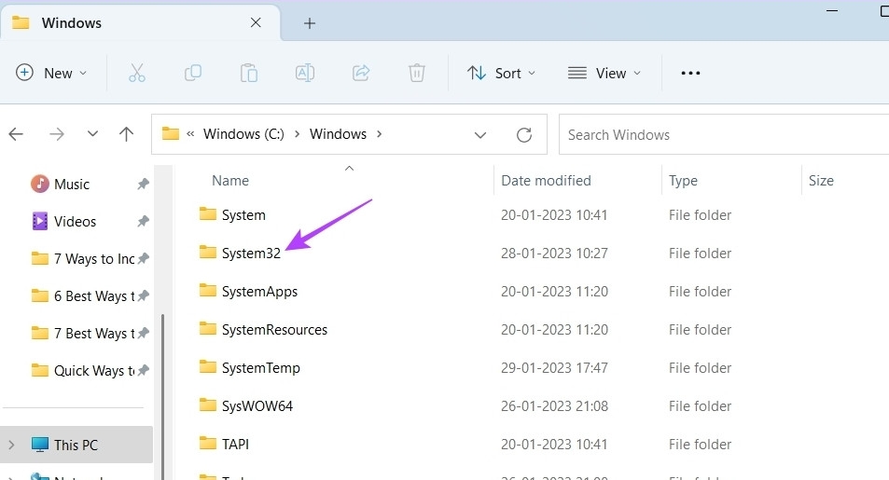Click chevron after Windows (C:) in path

tap(297, 134)
